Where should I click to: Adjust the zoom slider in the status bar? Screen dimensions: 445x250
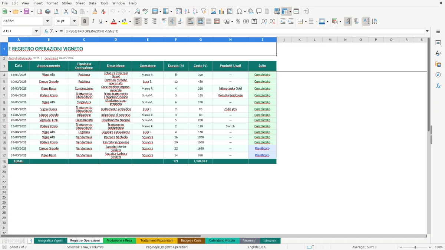click(415, 247)
